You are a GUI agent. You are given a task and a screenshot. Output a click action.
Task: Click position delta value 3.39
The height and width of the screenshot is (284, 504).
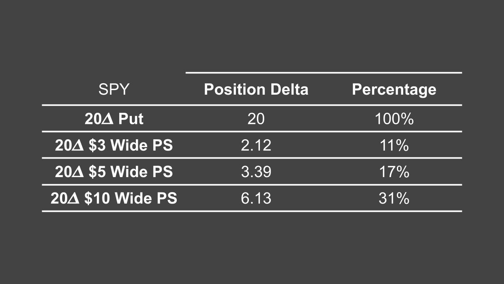pyautogui.click(x=256, y=172)
